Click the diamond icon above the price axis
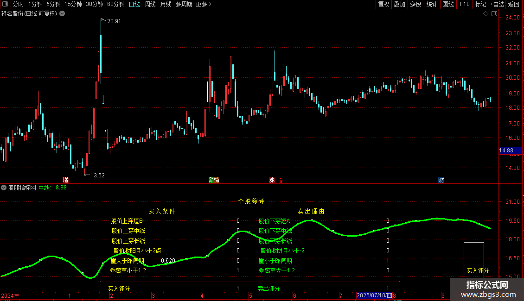The image size is (524, 301). pyautogui.click(x=486, y=14)
